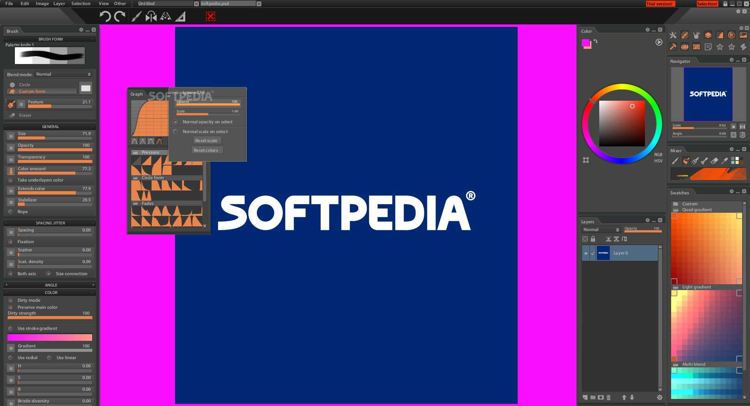Click the star number one favorites icon
The height and width of the screenshot is (406, 750).
[720, 47]
